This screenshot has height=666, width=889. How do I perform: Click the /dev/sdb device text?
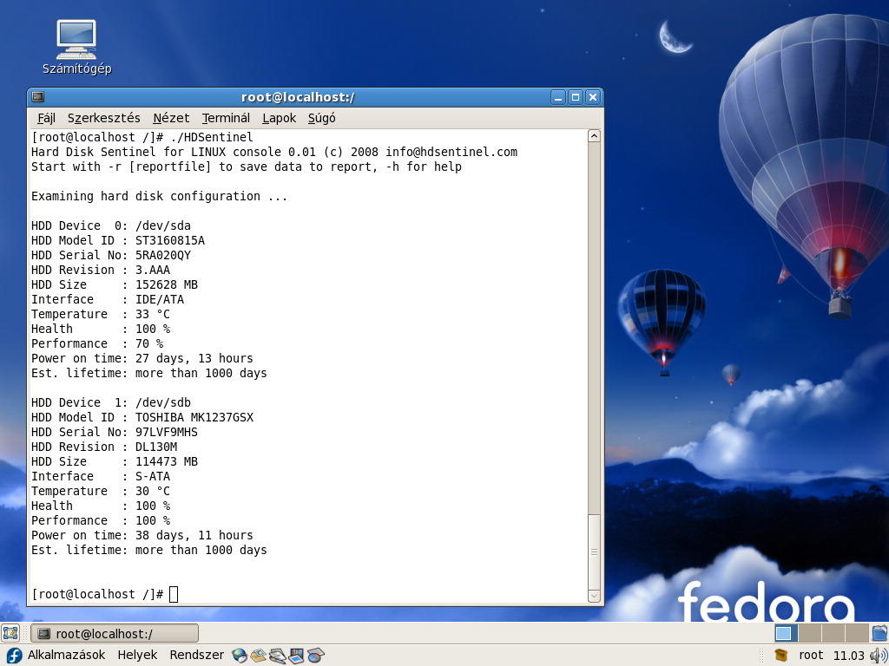click(163, 402)
